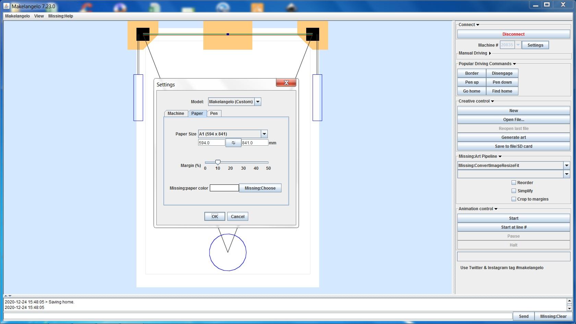This screenshot has width=576, height=324.
Task: Switch to the Machine tab
Action: (176, 113)
